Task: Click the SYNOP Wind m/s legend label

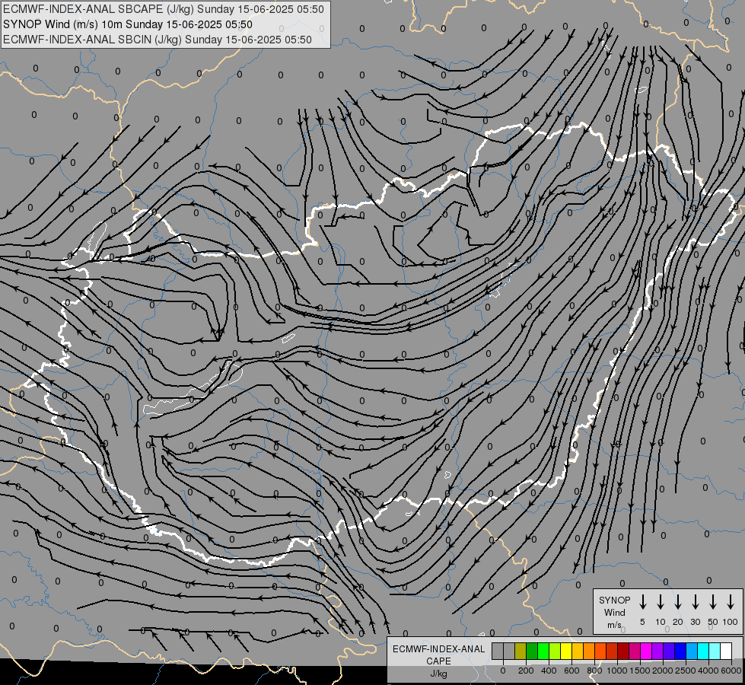Action: click(614, 612)
